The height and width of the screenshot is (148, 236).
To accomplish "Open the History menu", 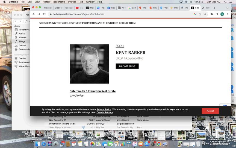I will click(46, 2).
